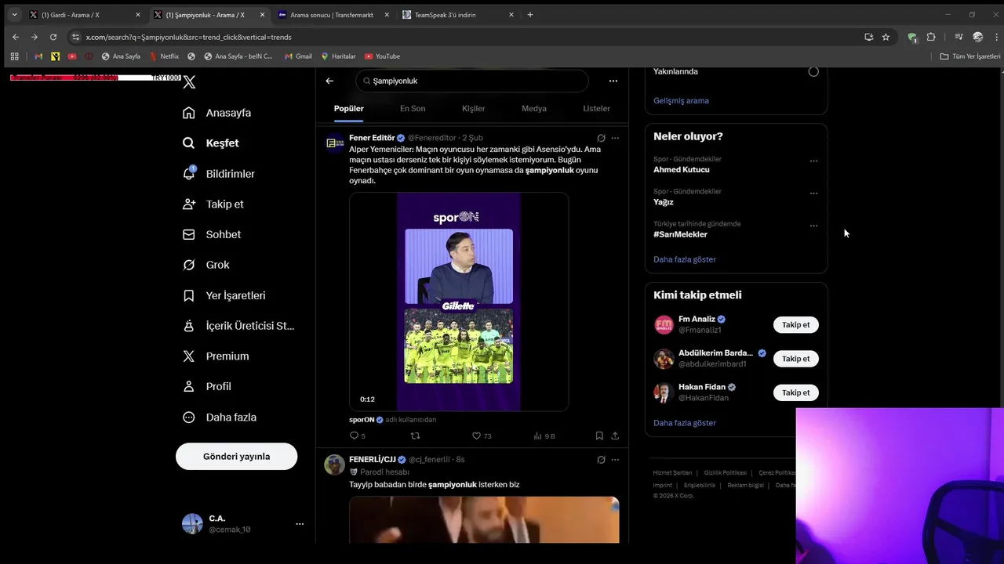The image size is (1004, 564).
Task: Switch to Gardi - Arama browser tab
Action: [x=85, y=15]
